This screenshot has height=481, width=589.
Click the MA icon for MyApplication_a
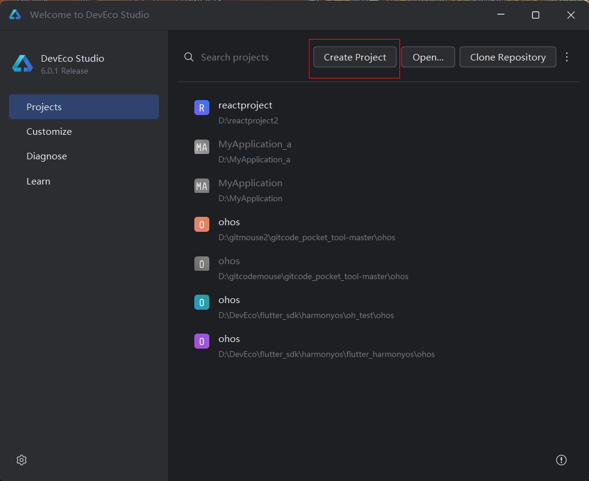point(202,147)
